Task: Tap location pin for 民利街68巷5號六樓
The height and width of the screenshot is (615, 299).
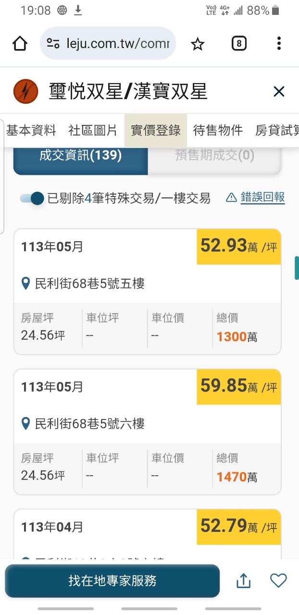Action: tap(27, 424)
